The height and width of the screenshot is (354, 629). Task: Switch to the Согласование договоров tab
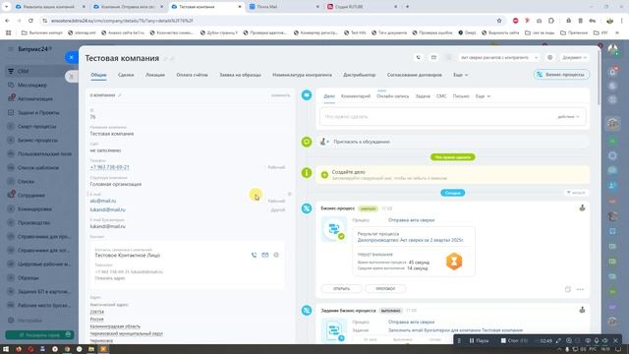(x=414, y=75)
